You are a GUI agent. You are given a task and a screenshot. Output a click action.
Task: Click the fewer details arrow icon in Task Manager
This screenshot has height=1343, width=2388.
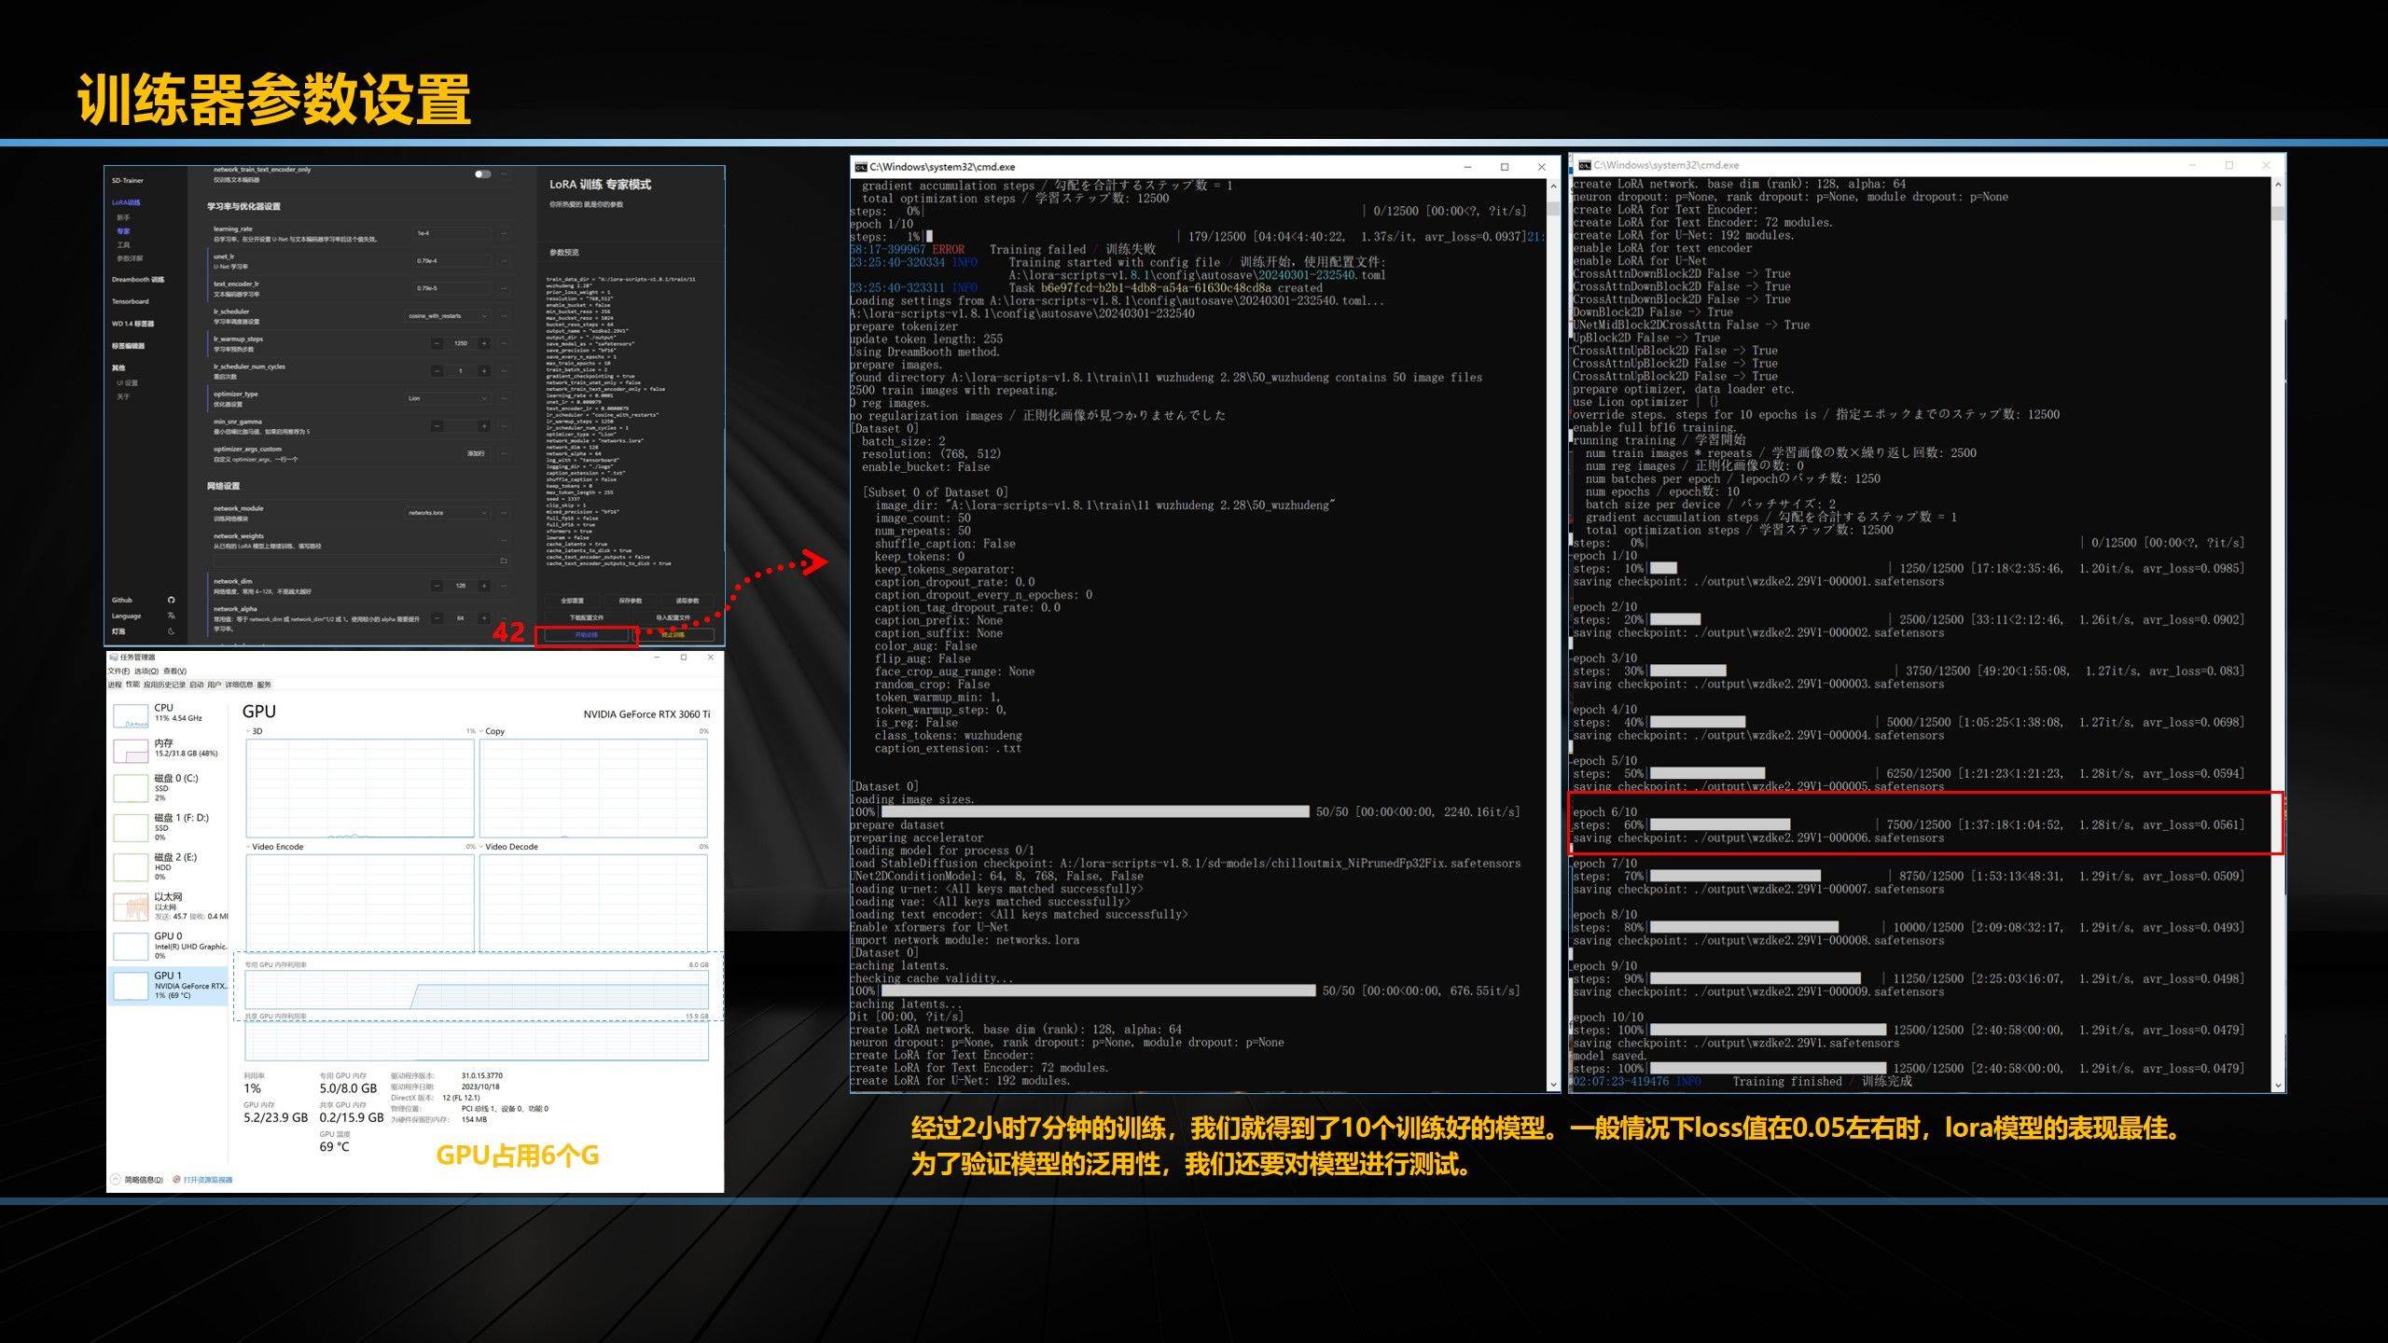click(116, 1180)
